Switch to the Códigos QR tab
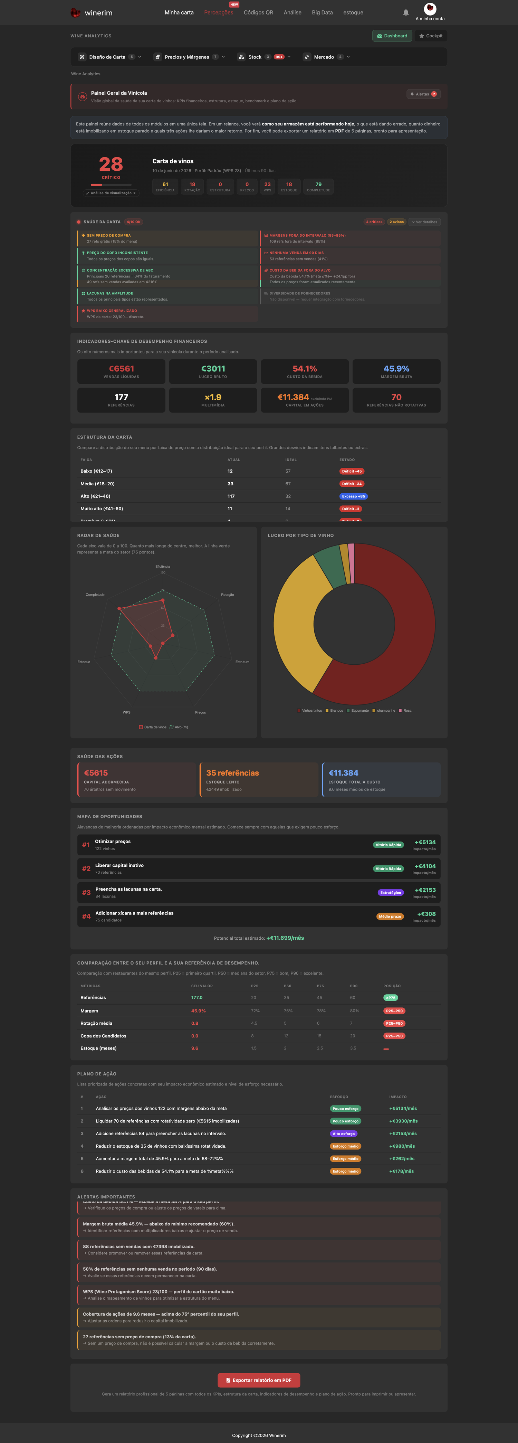The height and width of the screenshot is (1443, 518). tap(258, 12)
